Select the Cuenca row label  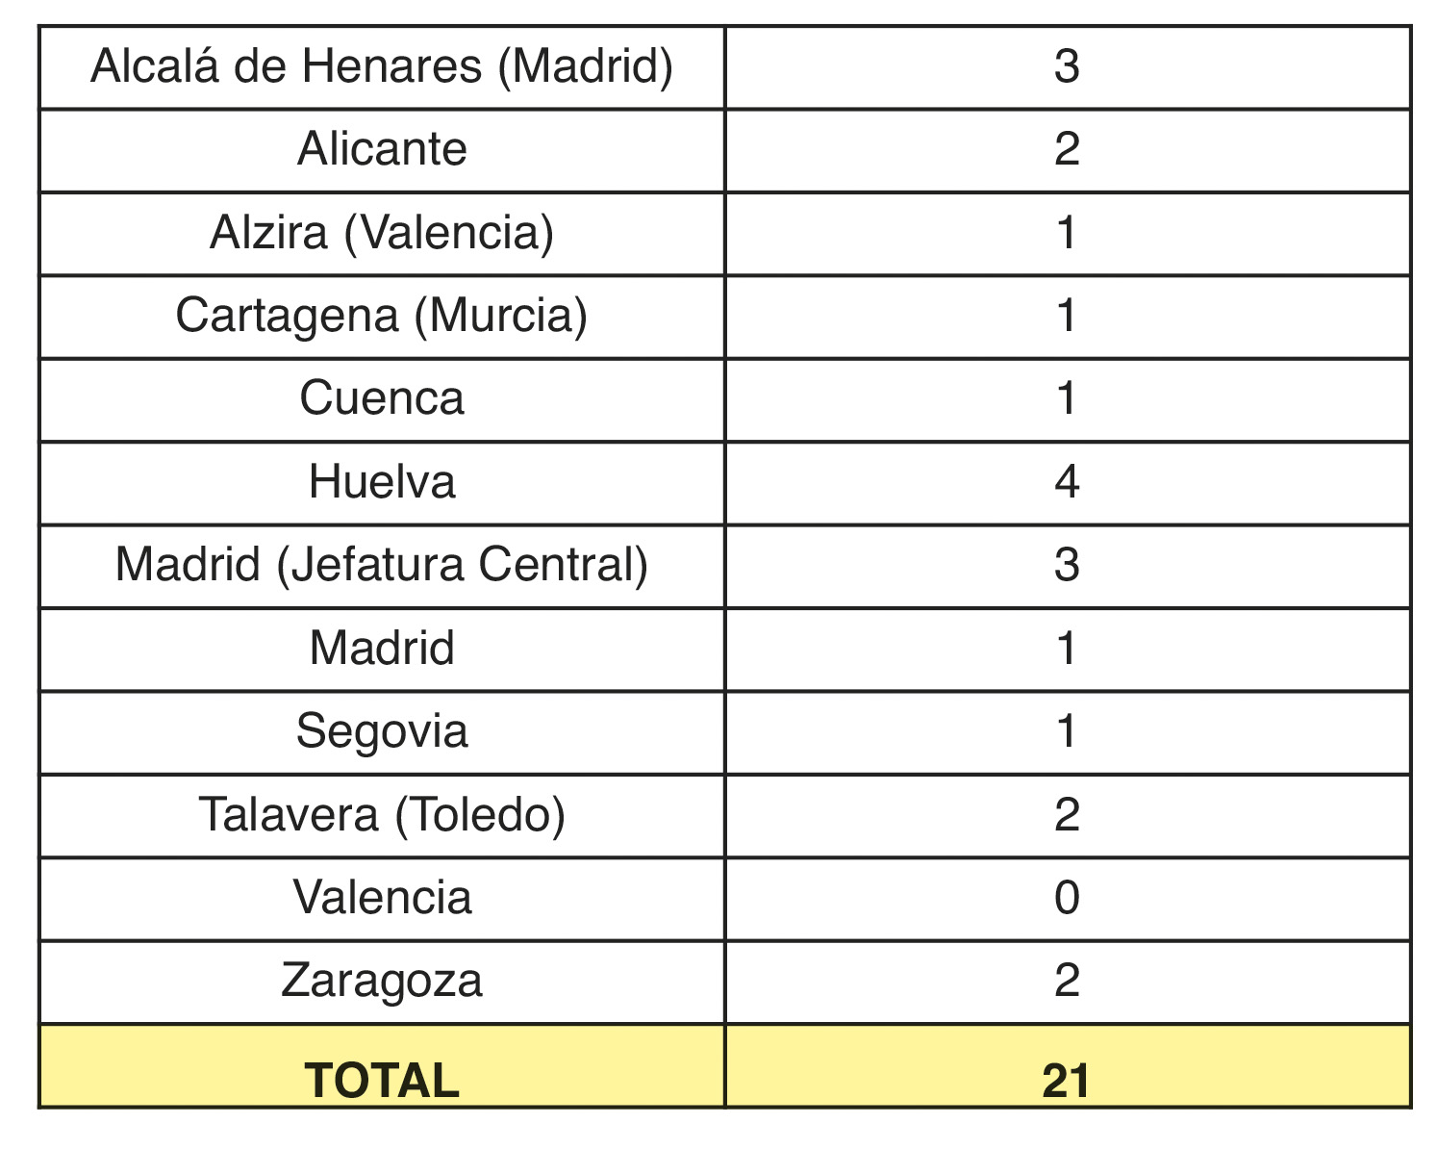tap(382, 399)
